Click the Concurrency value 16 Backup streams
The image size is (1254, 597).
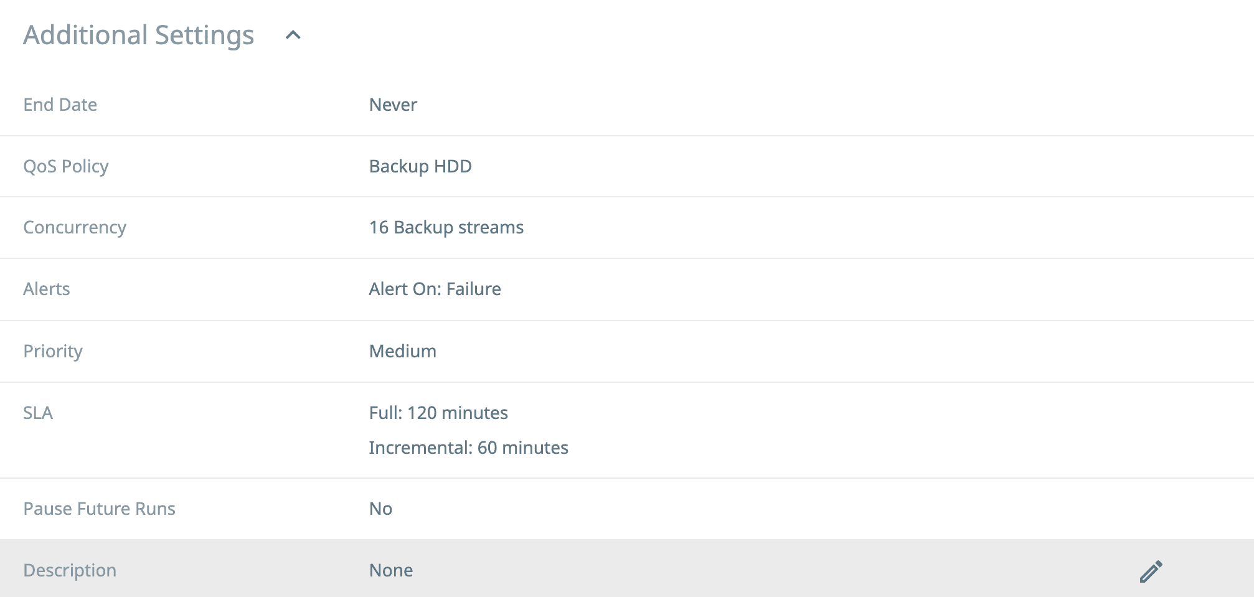tap(446, 227)
